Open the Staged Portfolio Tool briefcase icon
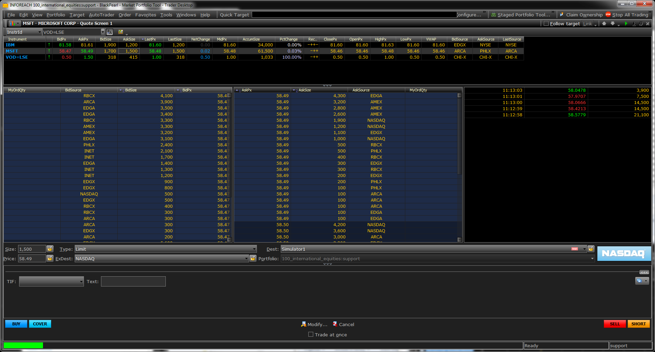This screenshot has width=655, height=352. pyautogui.click(x=493, y=15)
